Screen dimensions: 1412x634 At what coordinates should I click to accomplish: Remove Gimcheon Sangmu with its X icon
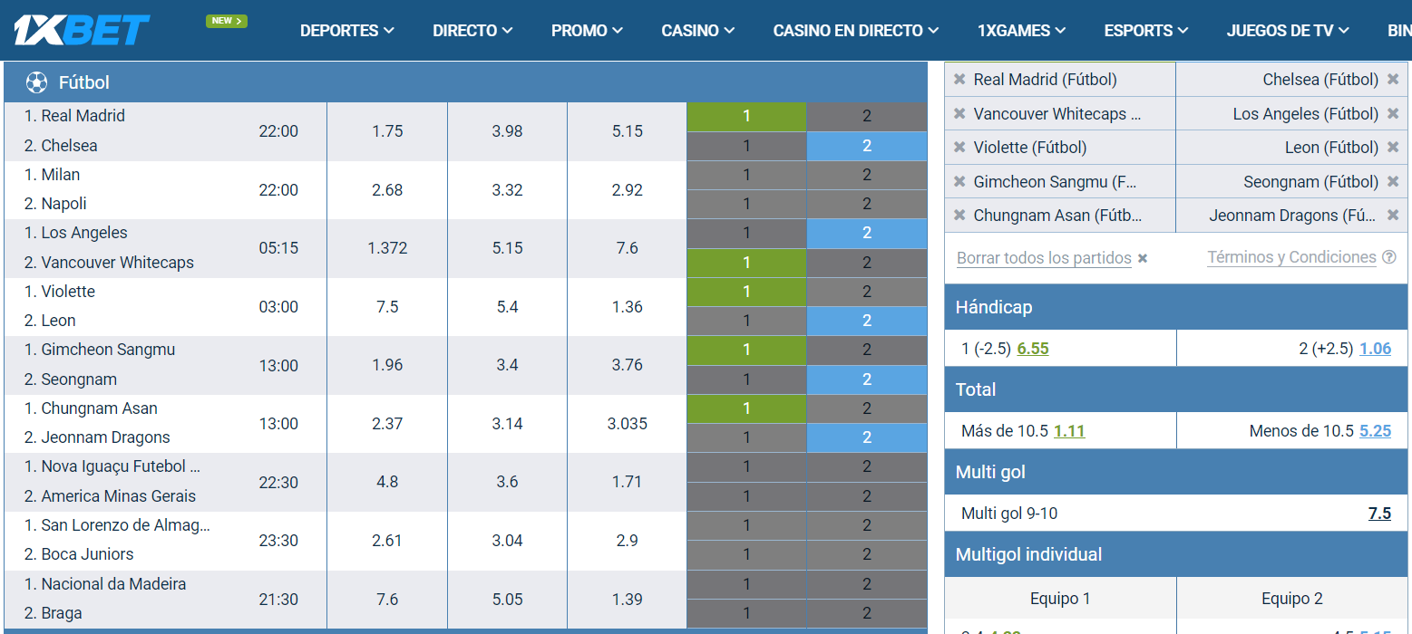[959, 182]
